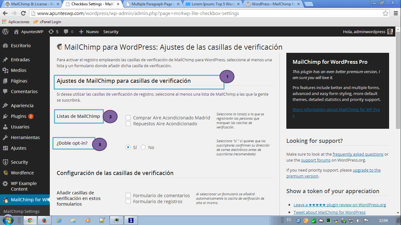Image resolution: width=401 pixels, height=225 pixels.
Task: Open Windows Explorer folder in taskbar
Action: 73,220
